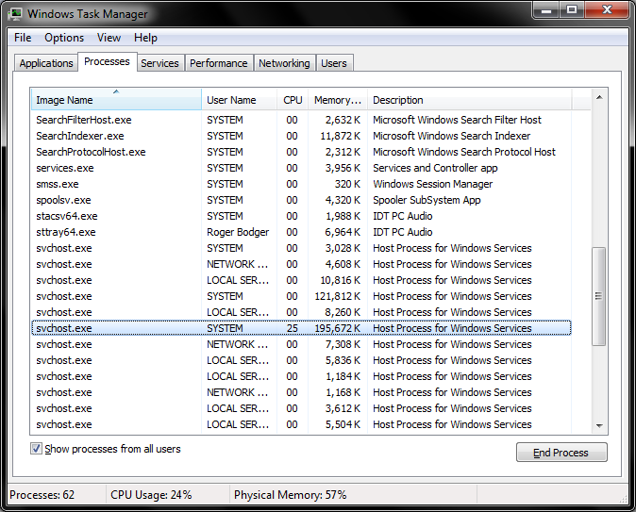Switch to the Applications tab

click(46, 63)
